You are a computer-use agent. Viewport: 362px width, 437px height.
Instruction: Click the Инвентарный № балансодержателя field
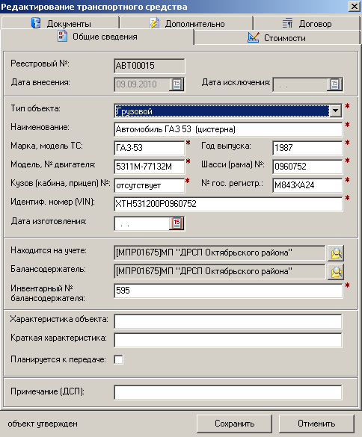pyautogui.click(x=228, y=291)
